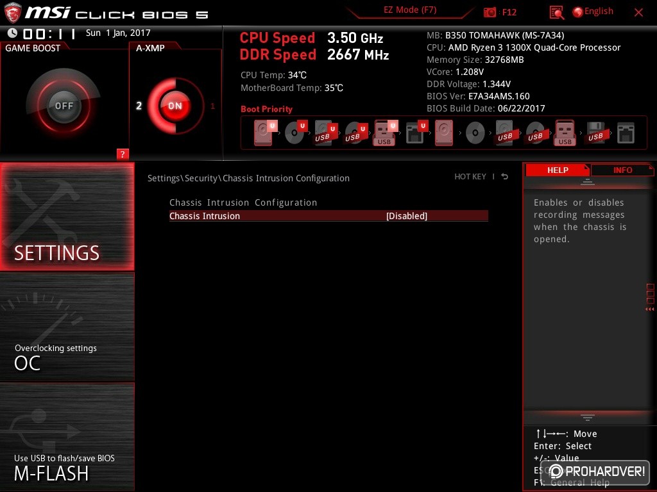Viewport: 657px width, 492px height.
Task: Click the 'Enter: Select' hint text
Action: coord(562,446)
